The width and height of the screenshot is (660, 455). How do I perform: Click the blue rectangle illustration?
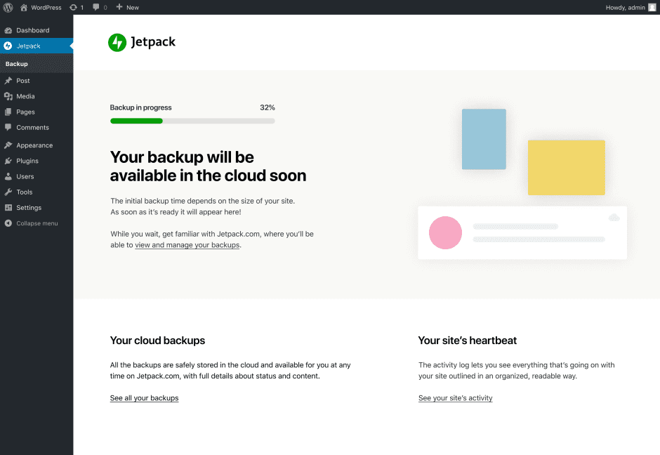(x=484, y=139)
